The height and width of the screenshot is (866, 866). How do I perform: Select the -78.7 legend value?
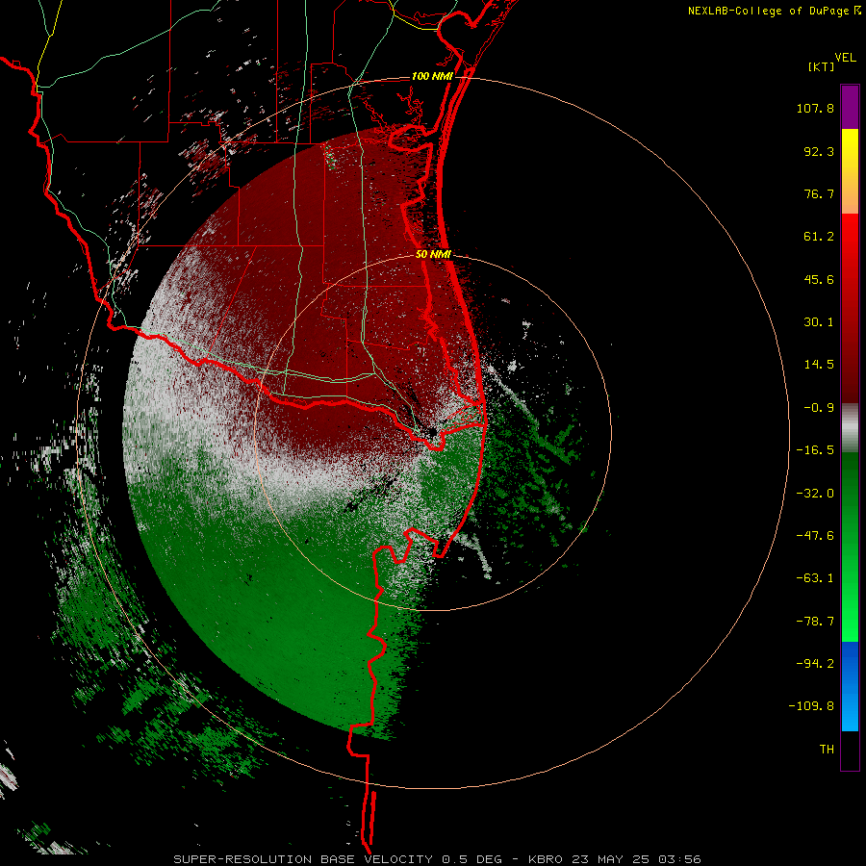815,622
